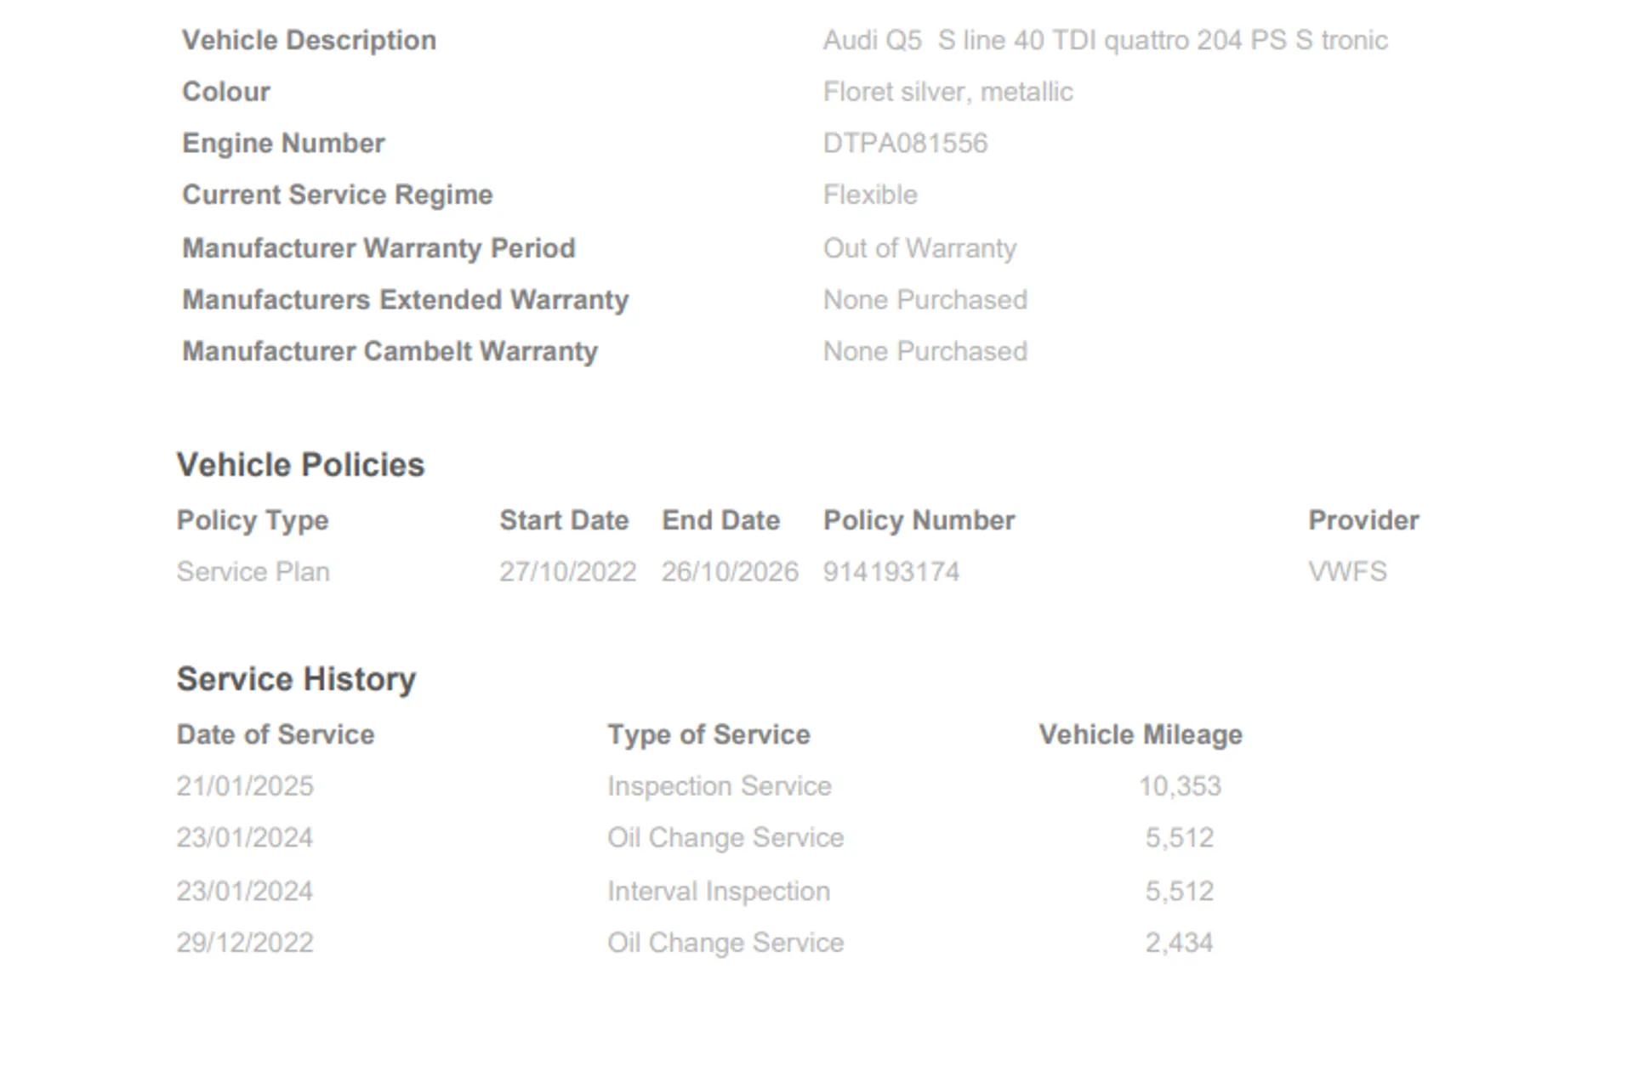Select the Service Plan policy type
Viewport: 1633px width, 1088px height.
(x=253, y=571)
